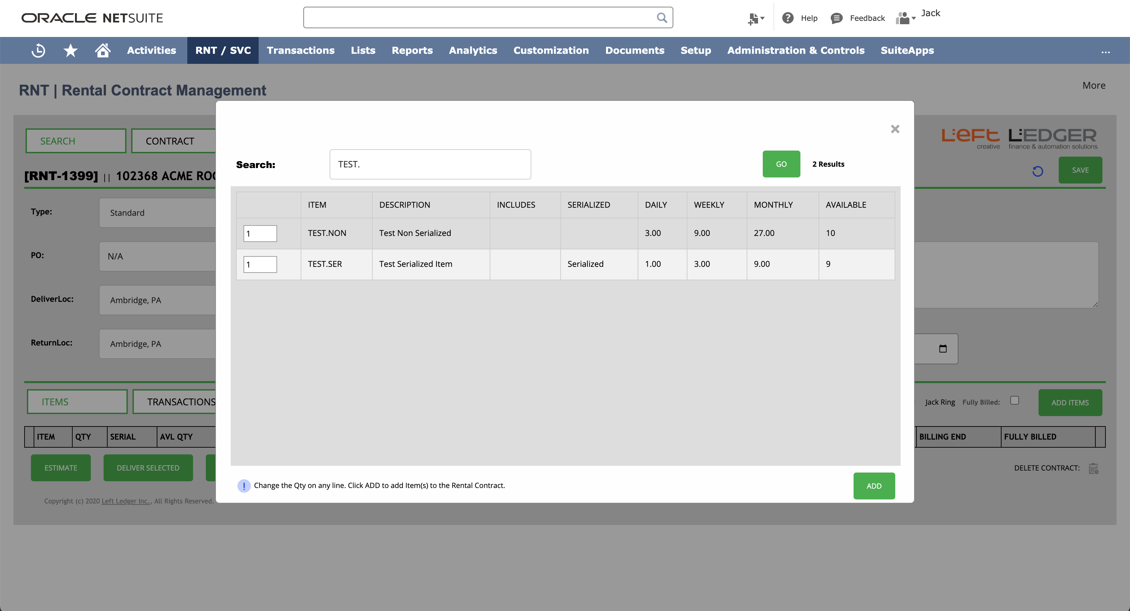Click the Shortcuts star icon
The height and width of the screenshot is (611, 1130).
70,50
